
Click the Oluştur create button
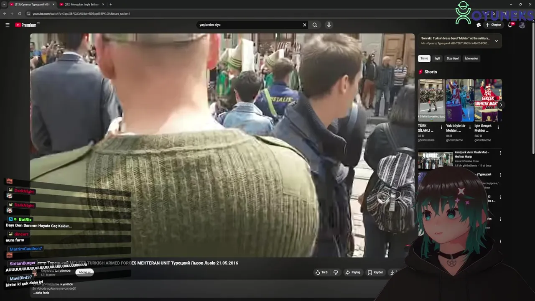(493, 25)
